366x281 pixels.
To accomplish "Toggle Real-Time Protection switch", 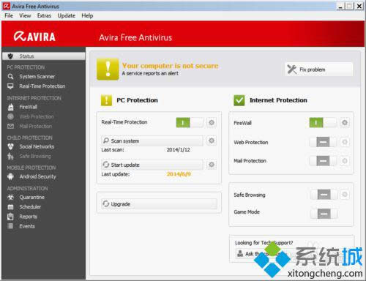I will (x=190, y=122).
